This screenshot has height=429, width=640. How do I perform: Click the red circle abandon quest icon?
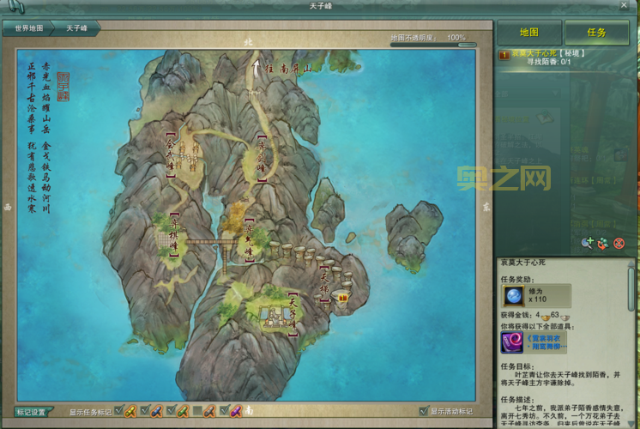[618, 244]
